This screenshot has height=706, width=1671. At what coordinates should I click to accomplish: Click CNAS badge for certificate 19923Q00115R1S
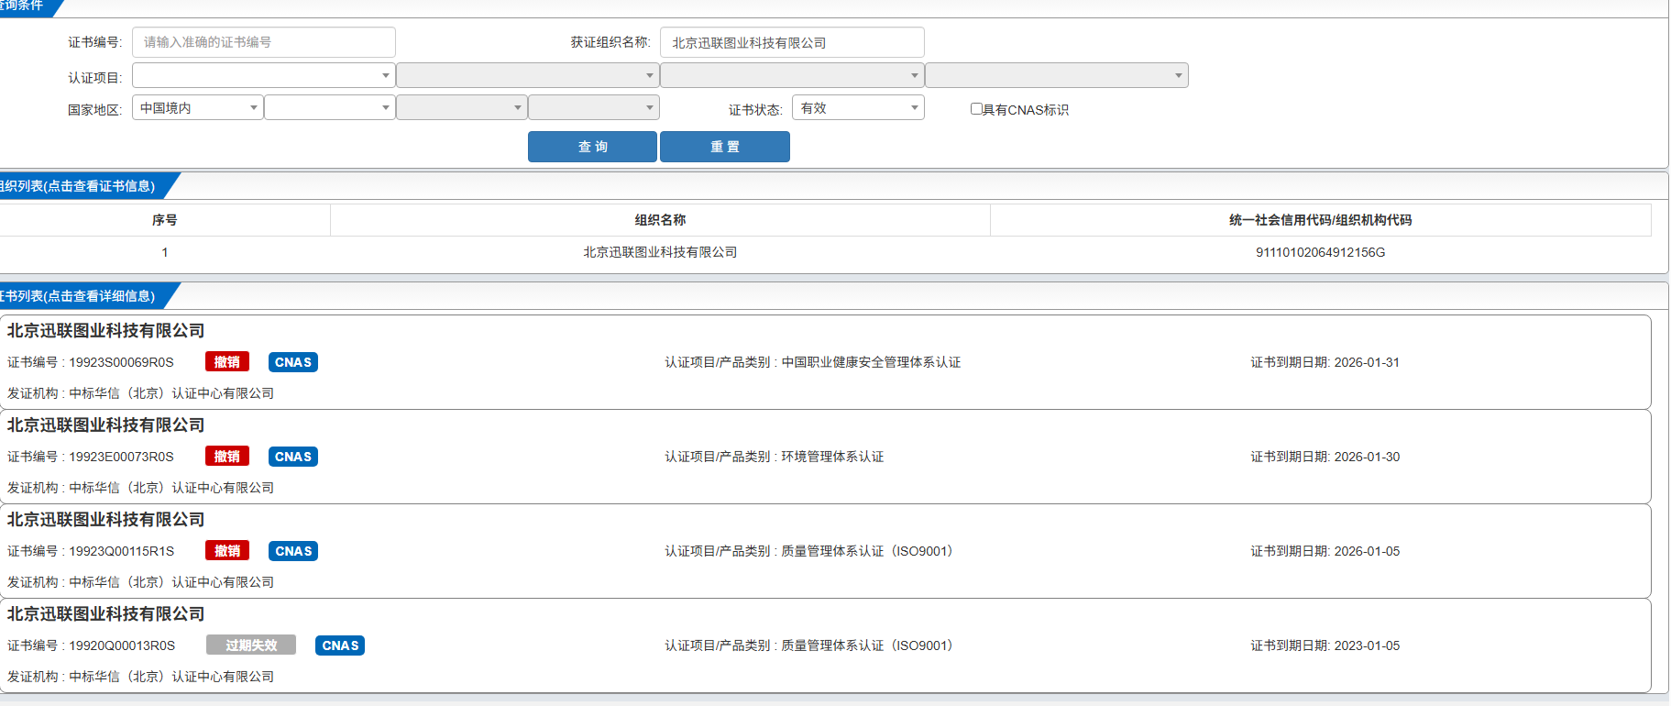[293, 551]
